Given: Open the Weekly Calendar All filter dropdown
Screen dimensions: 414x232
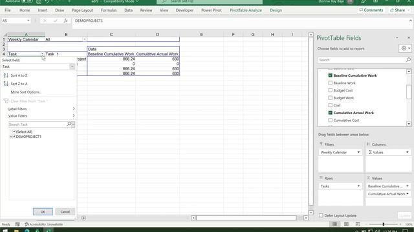Looking at the screenshot, I should [x=85, y=39].
